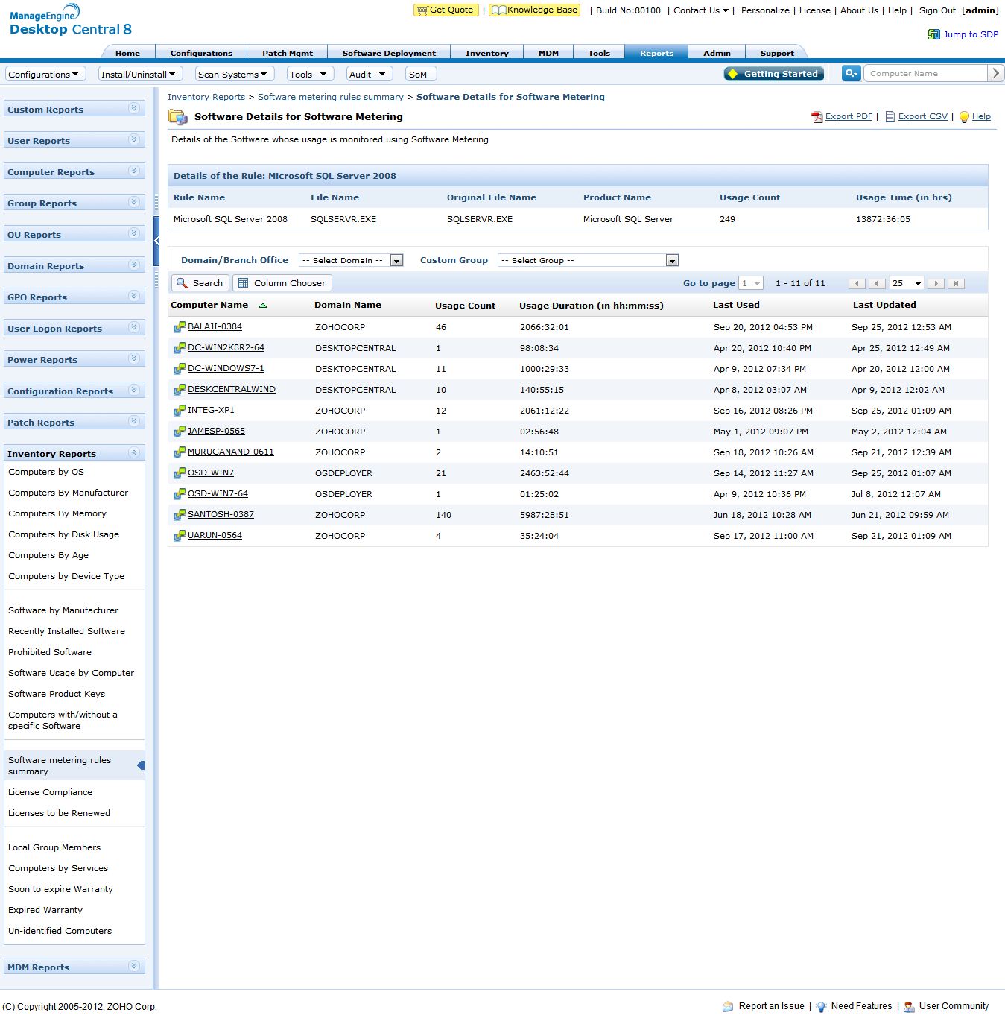
Task: Click the Computer Name search field
Action: click(925, 73)
